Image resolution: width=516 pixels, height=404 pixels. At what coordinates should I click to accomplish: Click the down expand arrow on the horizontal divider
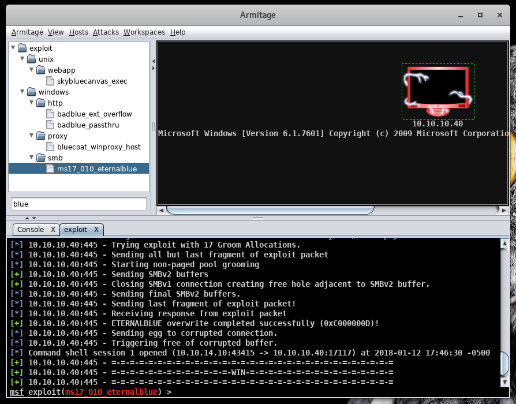pos(34,218)
